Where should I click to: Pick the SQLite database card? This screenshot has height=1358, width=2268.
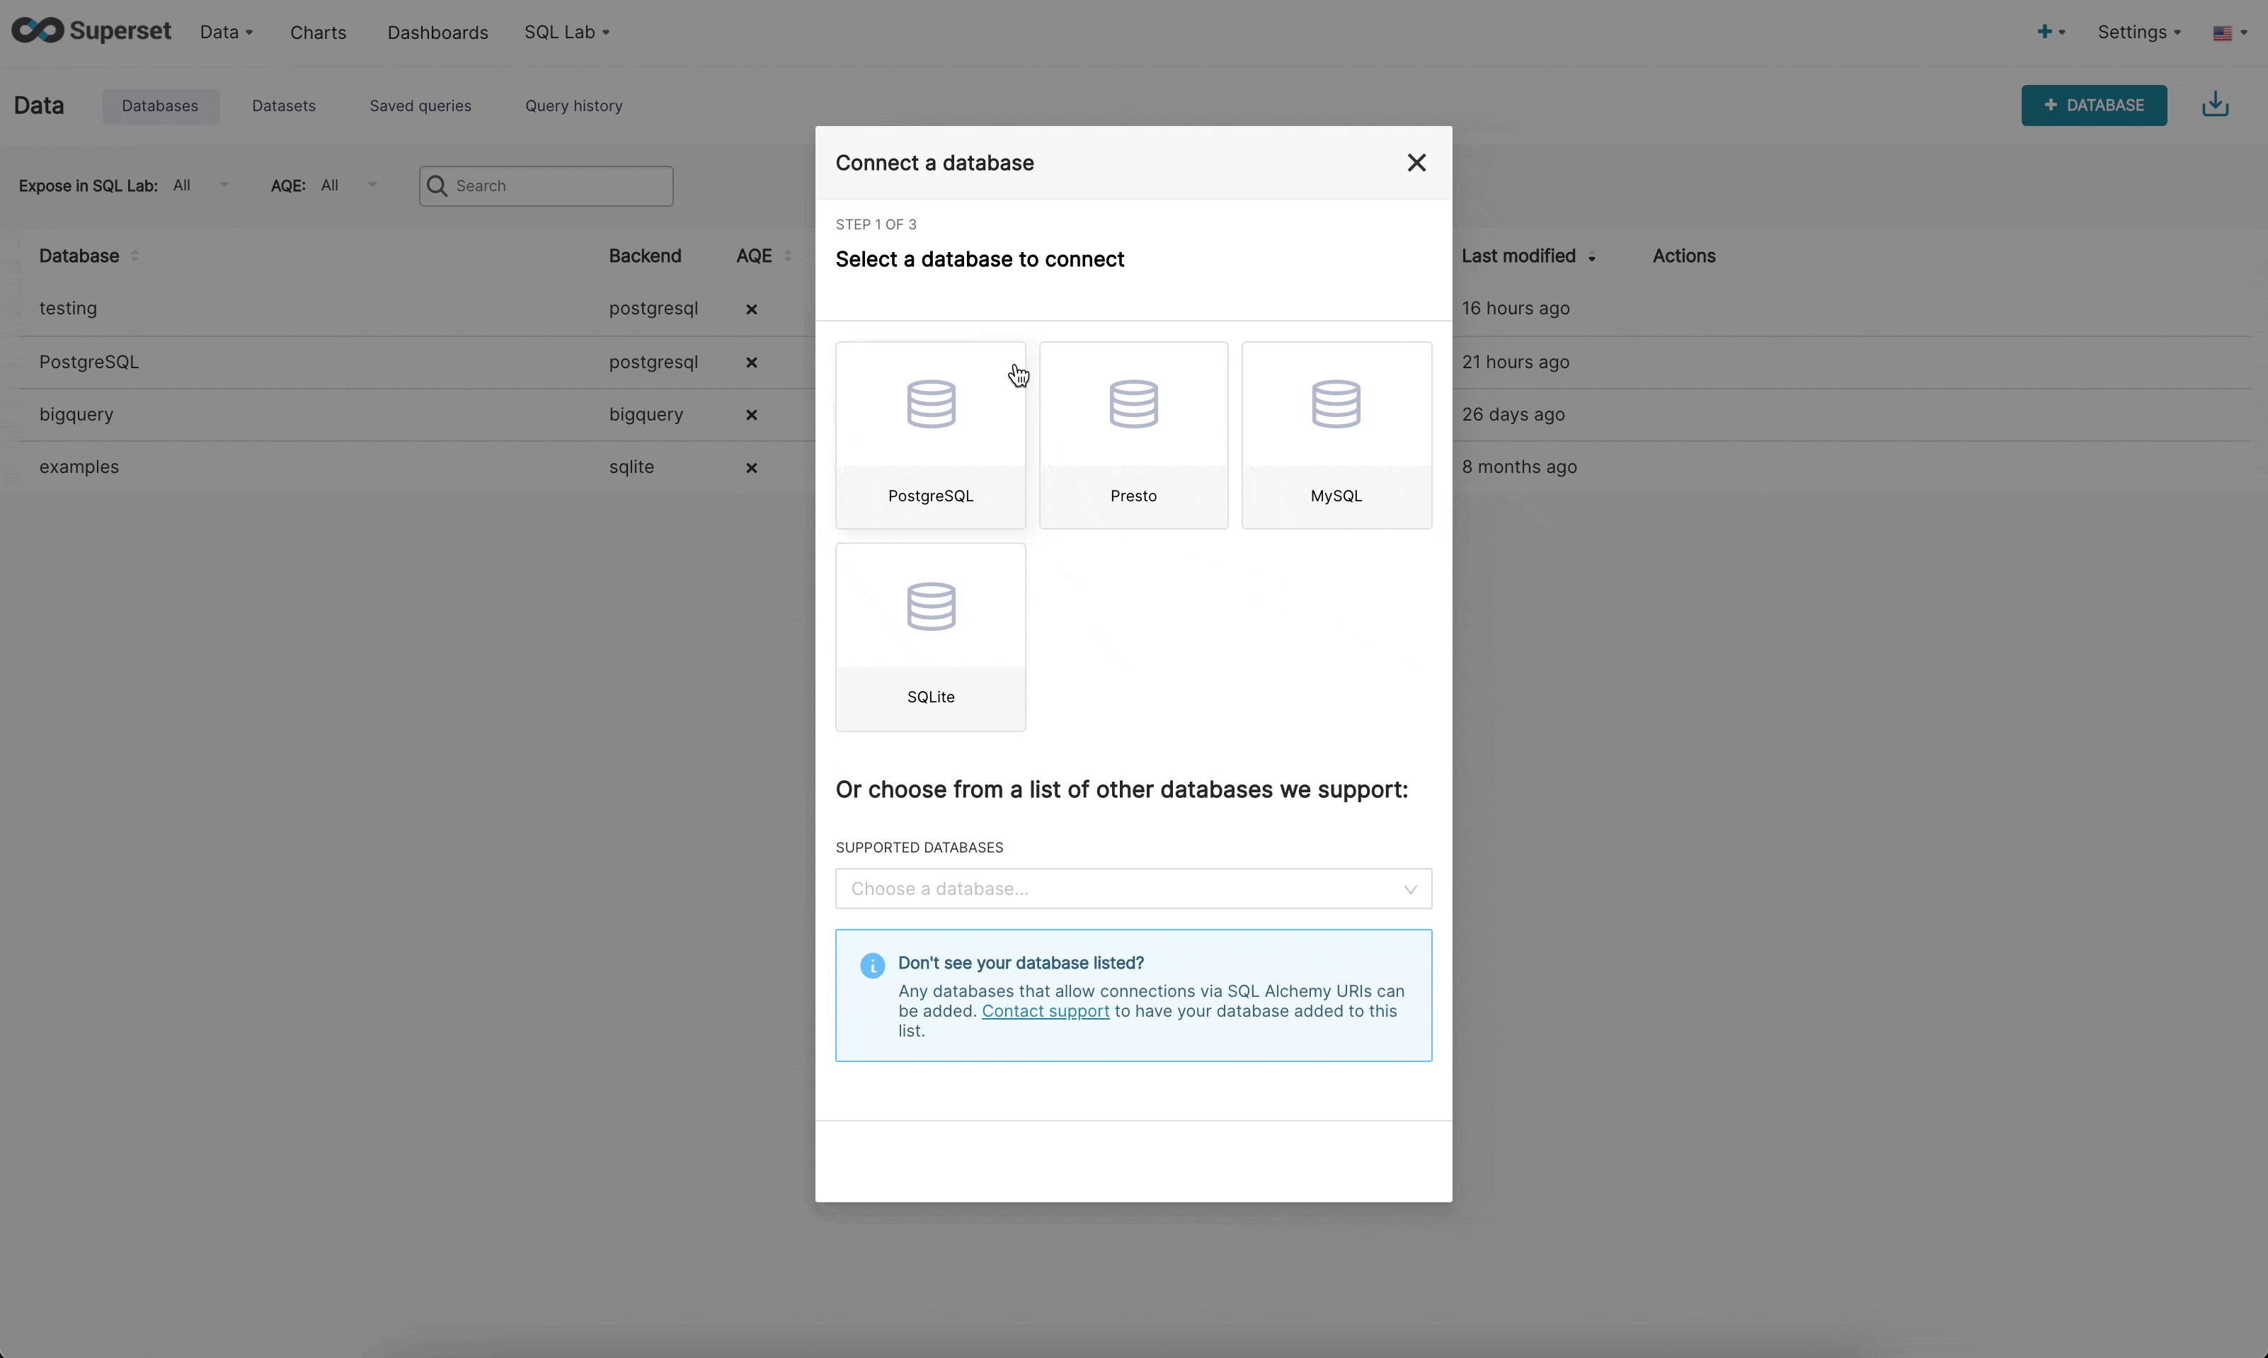[x=929, y=636]
